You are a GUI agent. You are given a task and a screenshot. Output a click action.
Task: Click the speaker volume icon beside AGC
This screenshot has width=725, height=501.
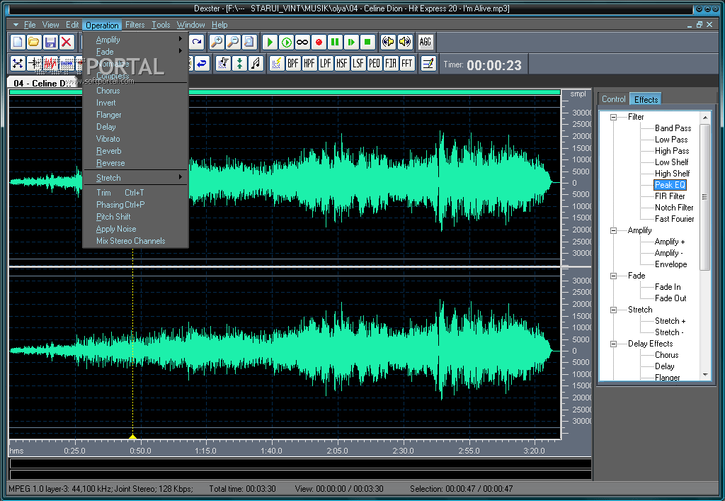(404, 42)
